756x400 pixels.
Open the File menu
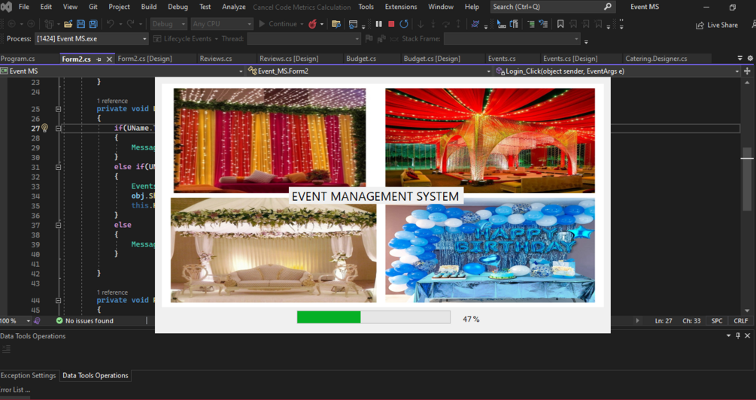pyautogui.click(x=23, y=7)
